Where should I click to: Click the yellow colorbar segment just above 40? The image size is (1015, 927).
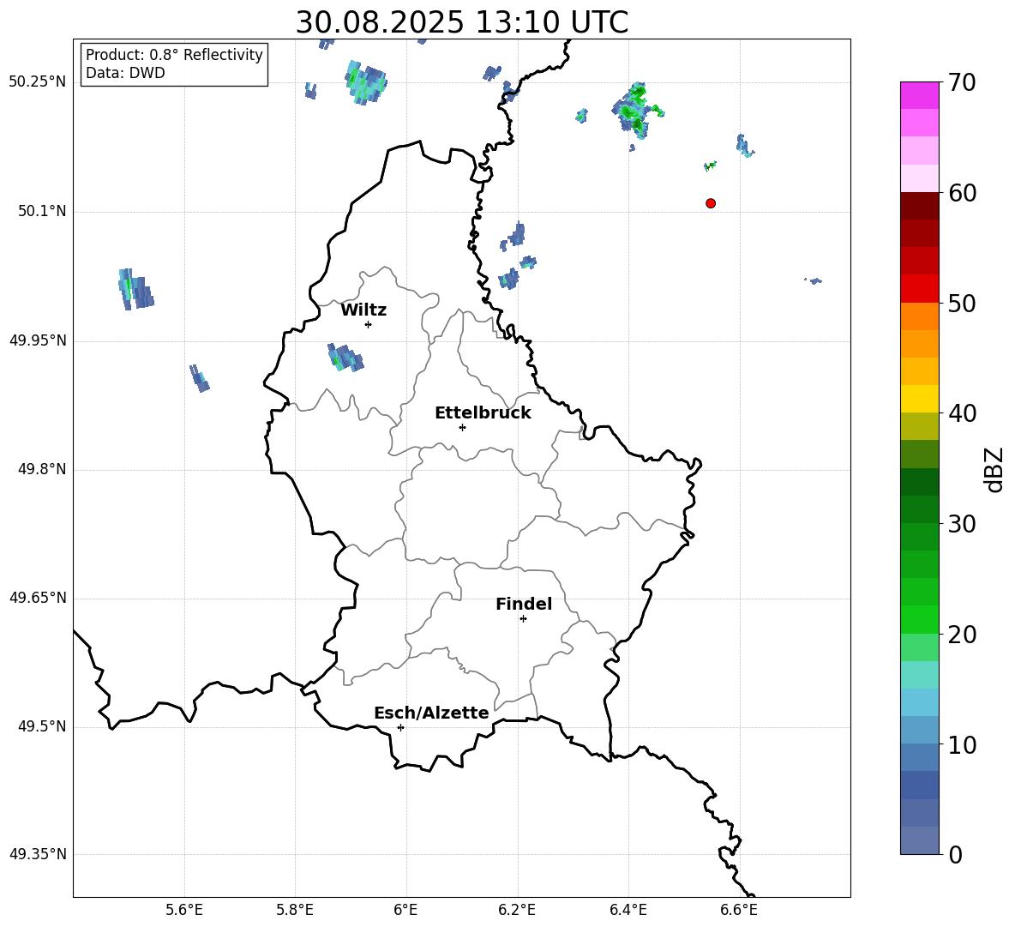point(920,399)
